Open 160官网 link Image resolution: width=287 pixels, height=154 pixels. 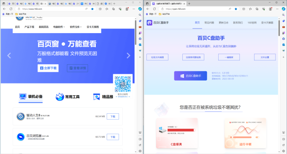click(x=252, y=23)
